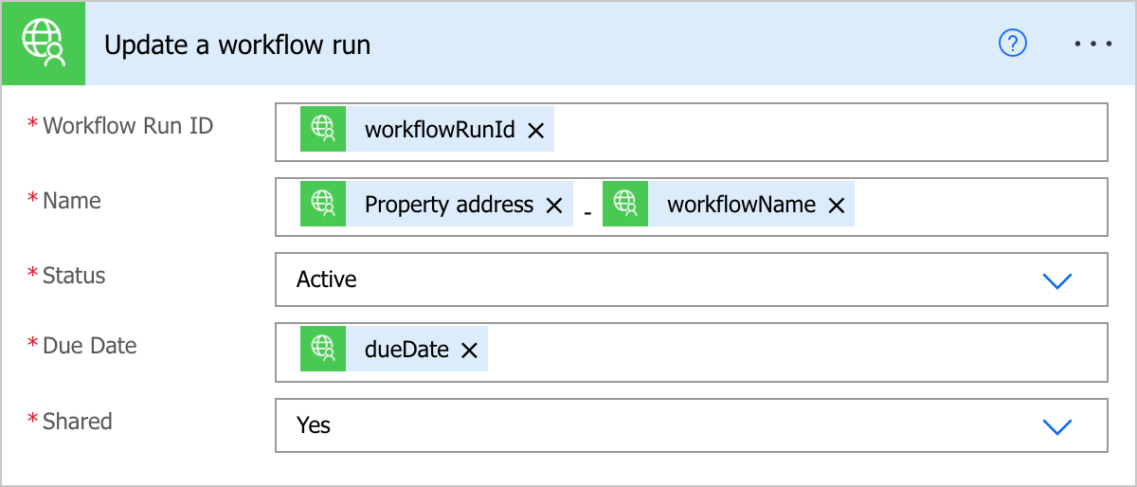
Task: Click the Property address token's globe icon
Action: pyautogui.click(x=324, y=204)
